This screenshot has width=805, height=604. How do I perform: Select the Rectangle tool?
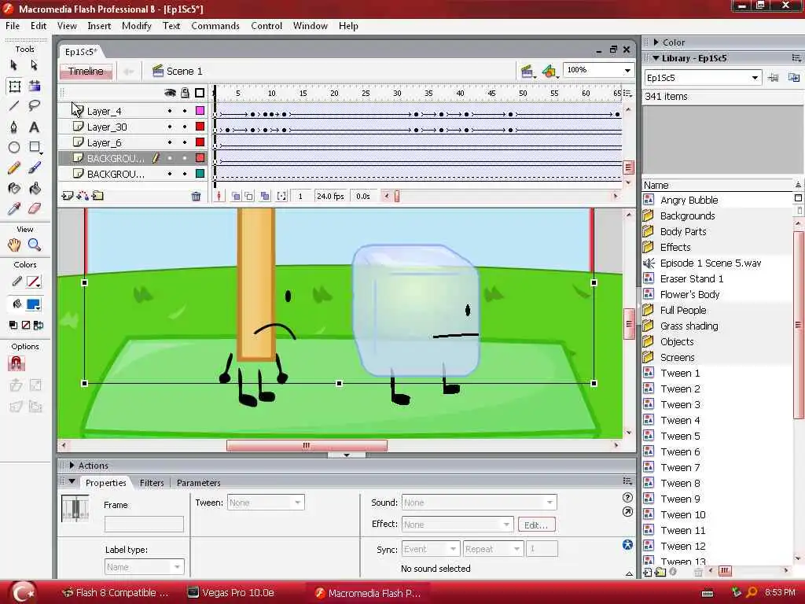pyautogui.click(x=35, y=147)
